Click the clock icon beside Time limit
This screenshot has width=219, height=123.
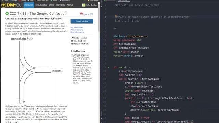(x=72, y=41)
